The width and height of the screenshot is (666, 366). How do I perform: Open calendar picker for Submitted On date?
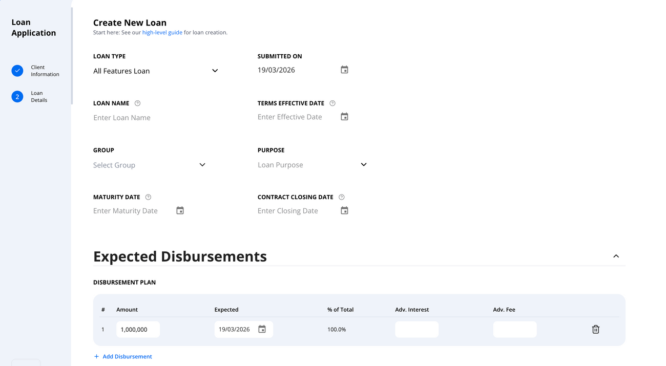point(344,69)
